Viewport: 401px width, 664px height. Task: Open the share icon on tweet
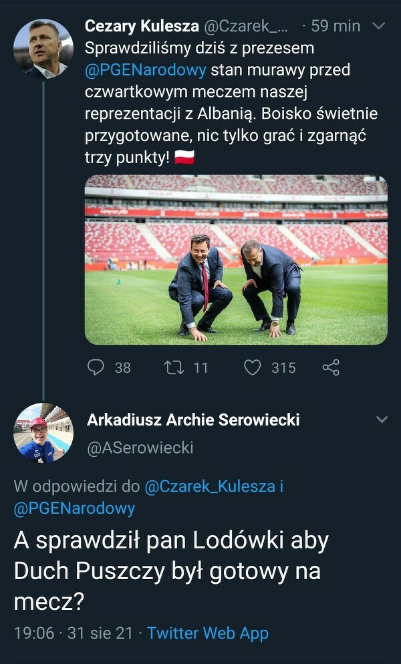[330, 367]
